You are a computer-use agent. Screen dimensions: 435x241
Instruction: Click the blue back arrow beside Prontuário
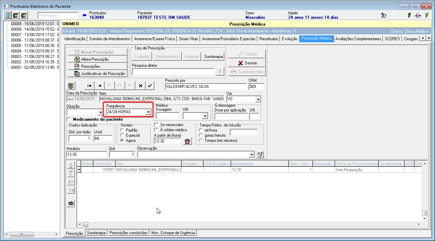point(85,15)
